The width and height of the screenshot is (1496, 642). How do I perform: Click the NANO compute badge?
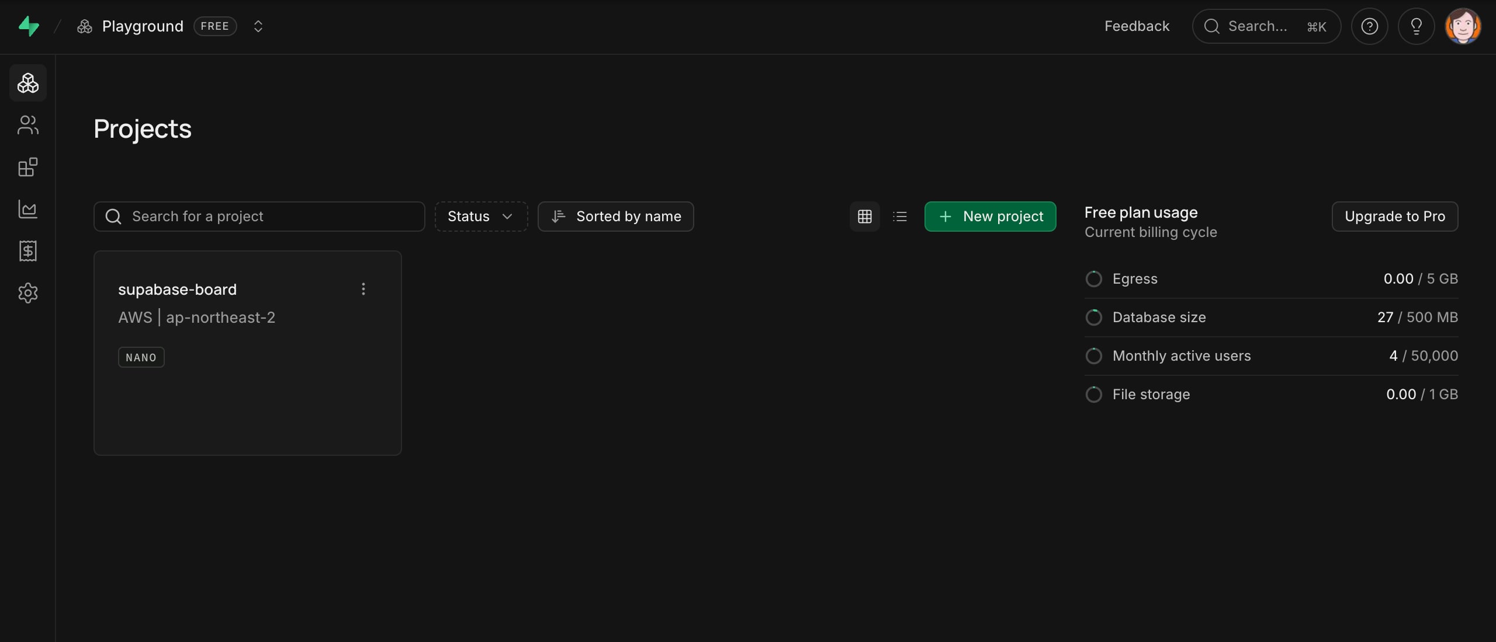[x=141, y=357]
